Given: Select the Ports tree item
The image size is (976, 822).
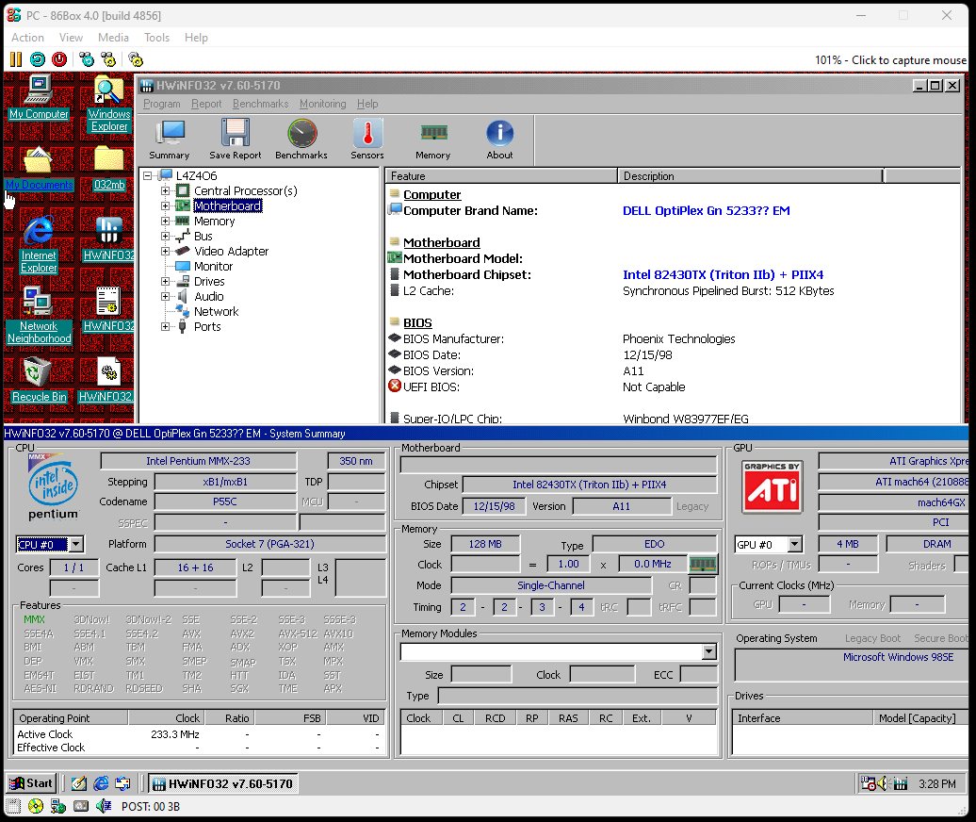Looking at the screenshot, I should [x=207, y=327].
